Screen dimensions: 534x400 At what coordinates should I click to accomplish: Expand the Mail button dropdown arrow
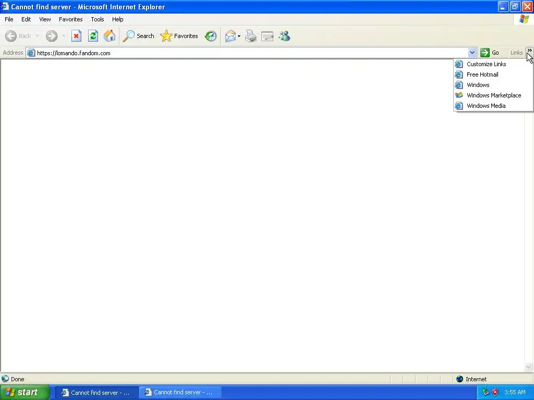pos(239,36)
